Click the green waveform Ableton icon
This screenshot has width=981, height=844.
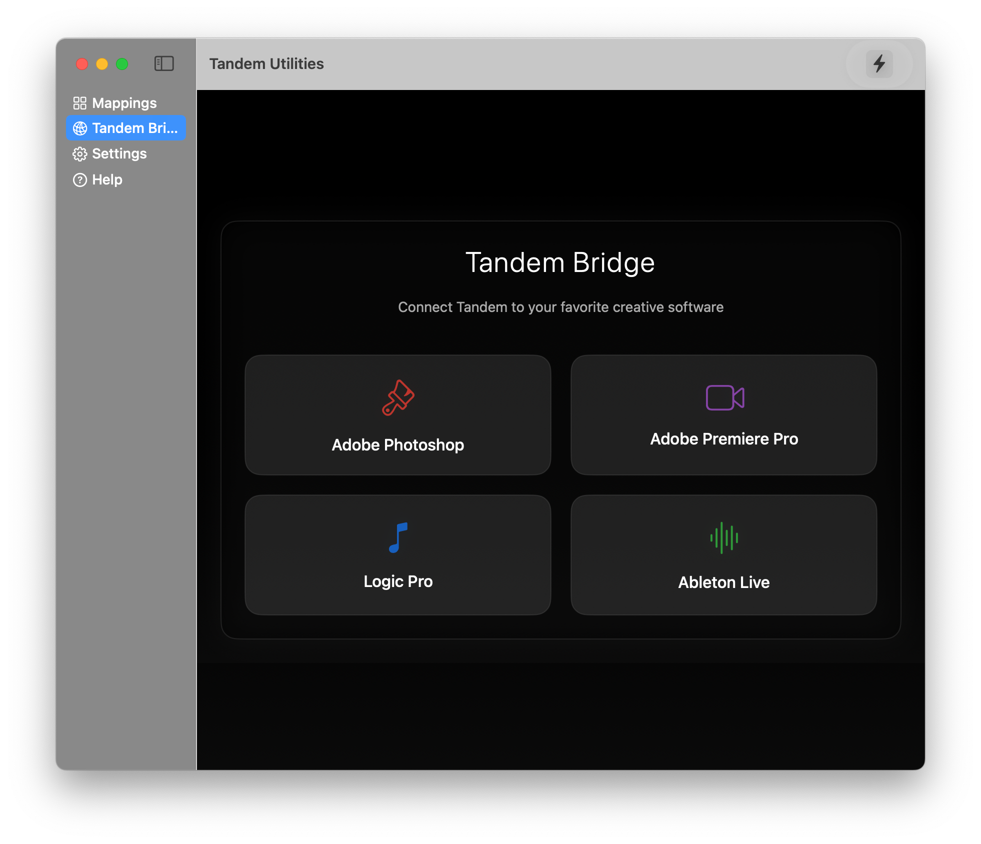coord(724,538)
